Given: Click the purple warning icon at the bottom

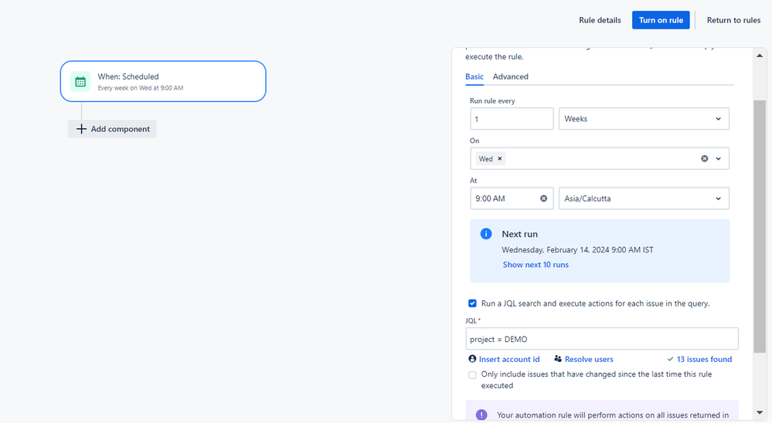Looking at the screenshot, I should (481, 415).
